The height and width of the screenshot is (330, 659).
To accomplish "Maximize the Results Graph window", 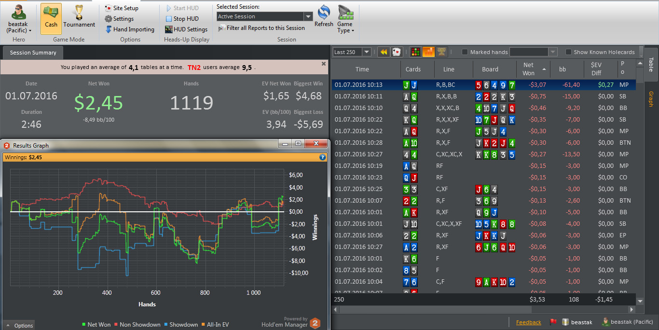I will pyautogui.click(x=298, y=144).
